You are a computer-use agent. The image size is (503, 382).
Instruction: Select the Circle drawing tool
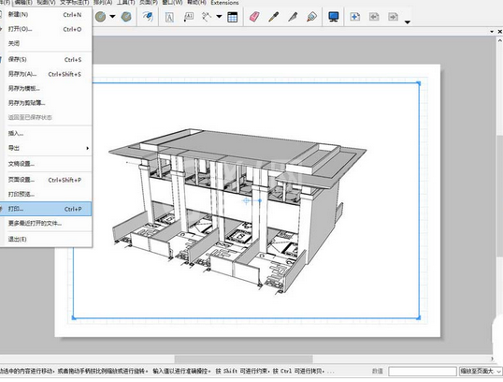tap(100, 17)
